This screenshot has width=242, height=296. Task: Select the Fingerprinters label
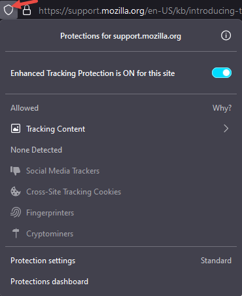click(50, 213)
